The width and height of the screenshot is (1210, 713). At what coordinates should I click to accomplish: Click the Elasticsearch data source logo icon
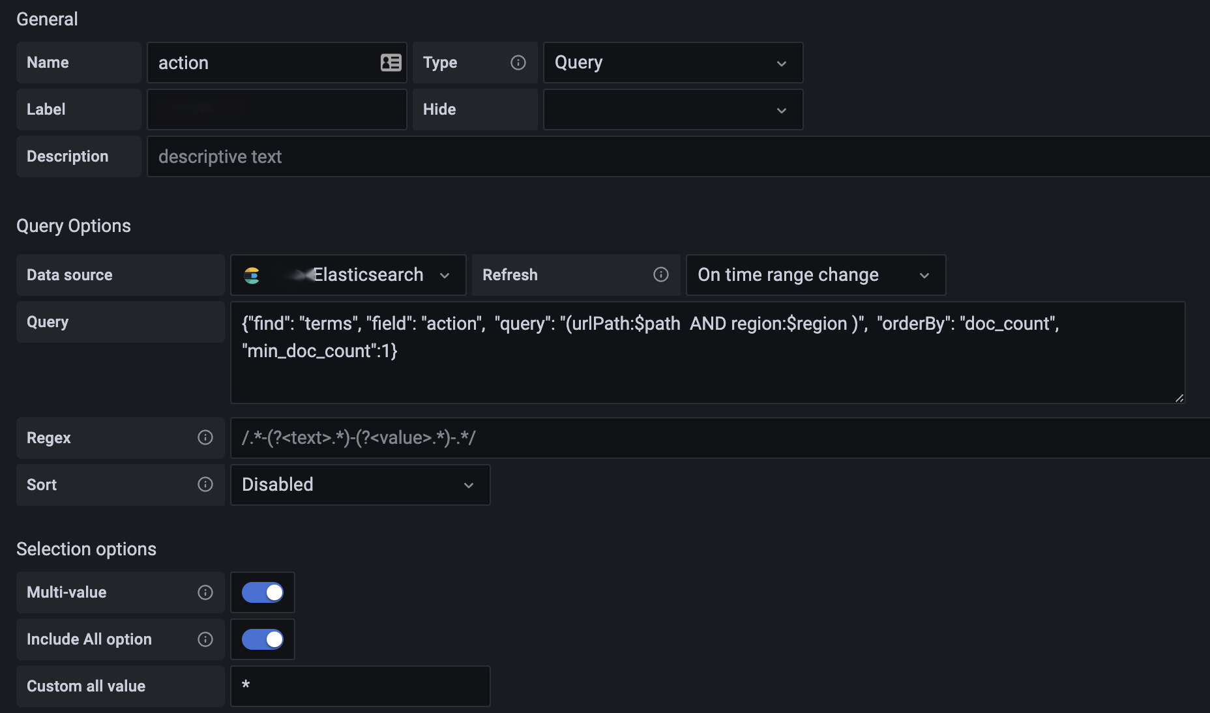click(252, 275)
